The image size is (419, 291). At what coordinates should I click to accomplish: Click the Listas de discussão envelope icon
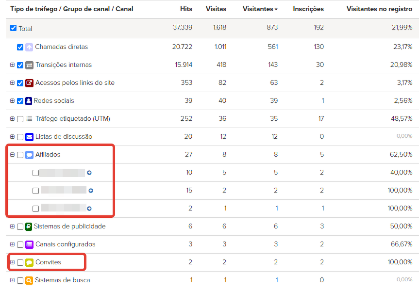[29, 137]
